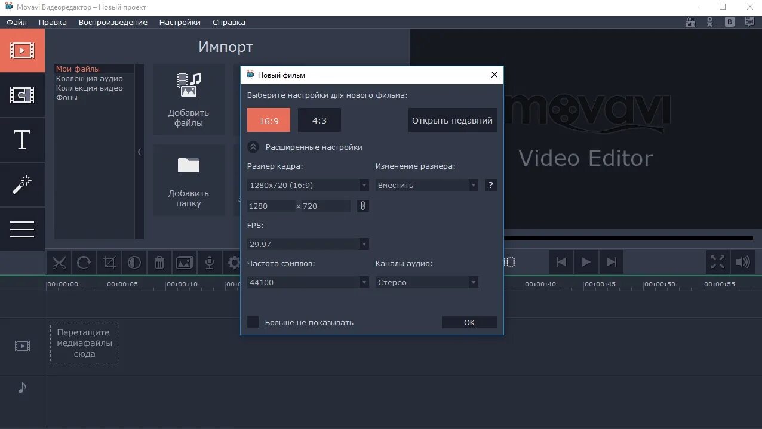
Task: Click the 'Открыть недавний' button
Action: [453, 120]
